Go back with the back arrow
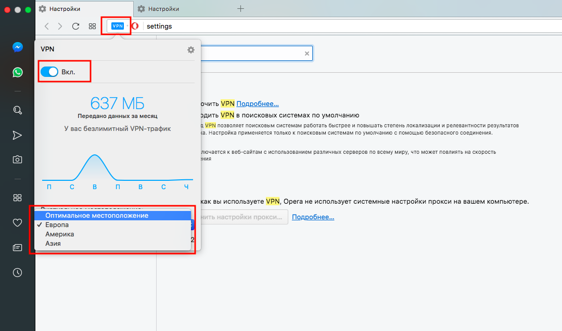The width and height of the screenshot is (562, 331). pyautogui.click(x=47, y=26)
